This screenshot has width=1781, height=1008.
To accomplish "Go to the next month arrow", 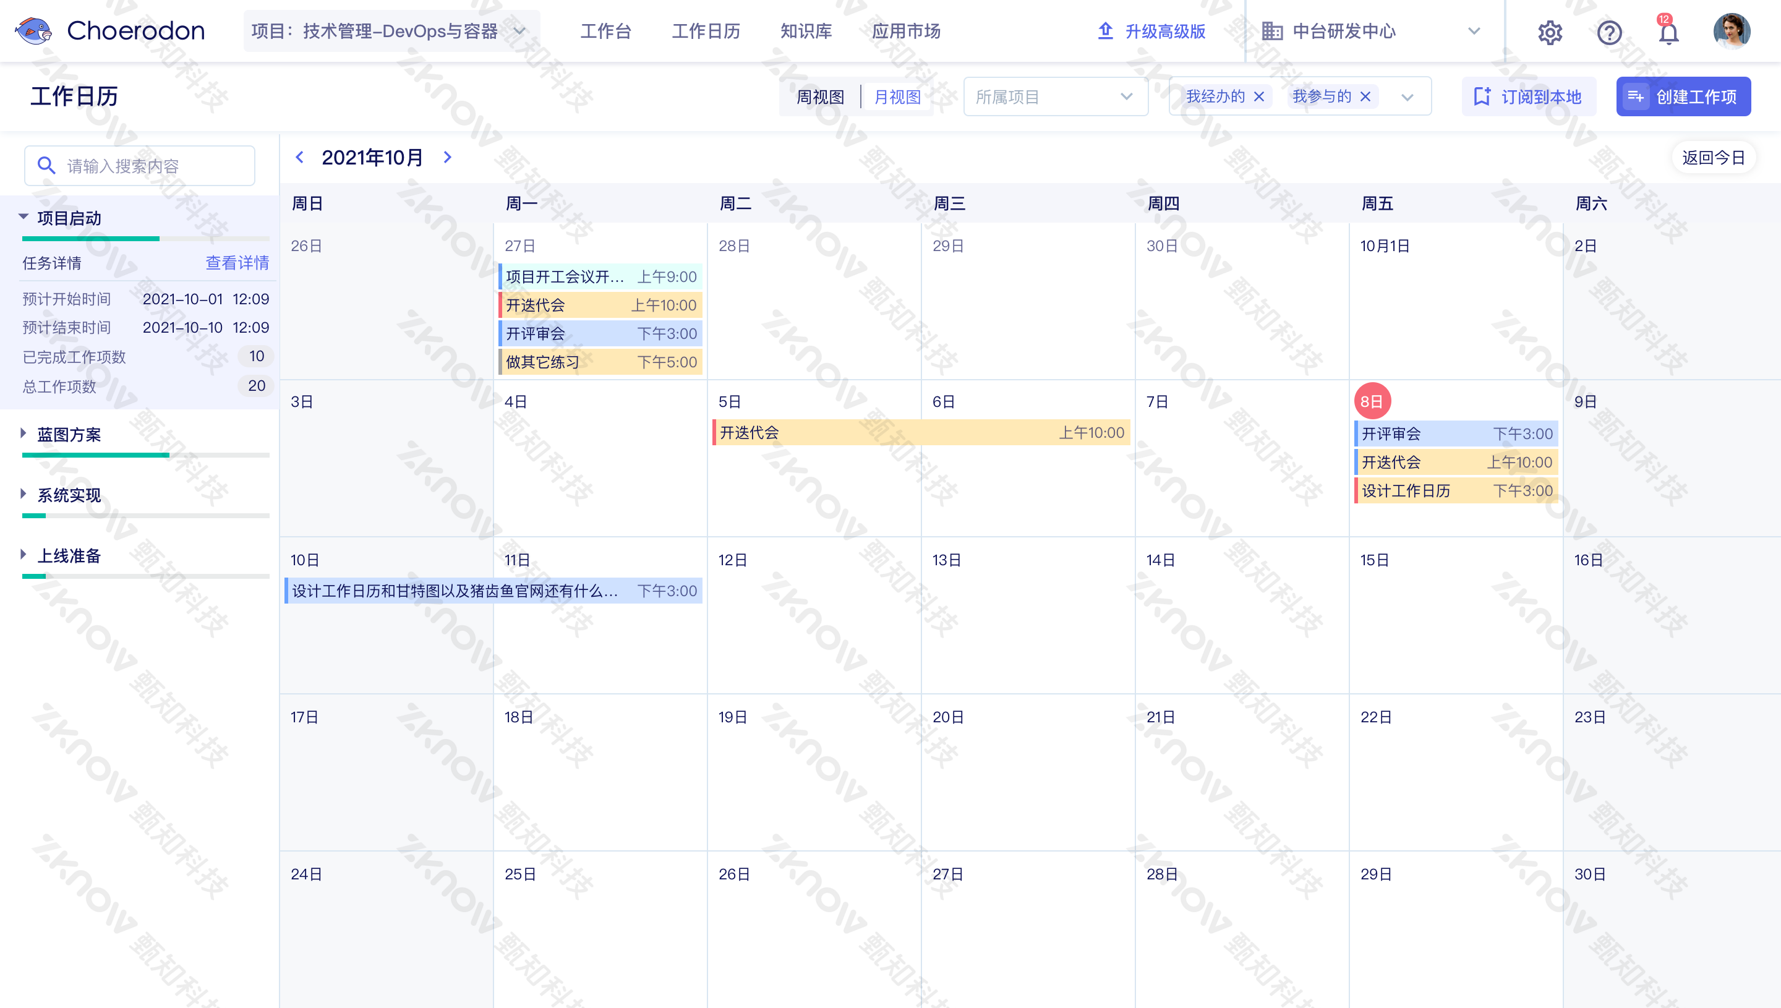I will [x=447, y=157].
